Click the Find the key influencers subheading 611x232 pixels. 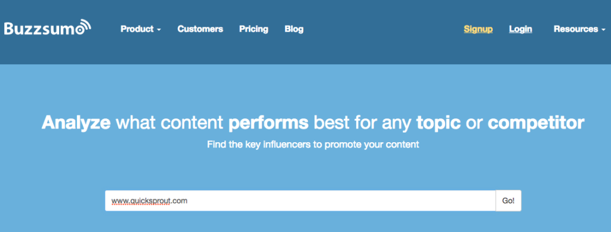coord(313,145)
